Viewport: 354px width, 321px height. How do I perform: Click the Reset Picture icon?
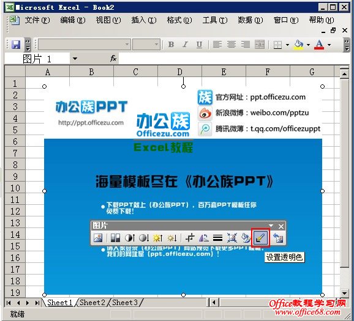tap(278, 238)
